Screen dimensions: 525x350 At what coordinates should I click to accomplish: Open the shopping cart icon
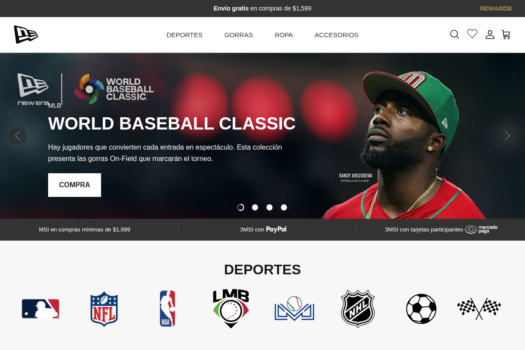click(506, 35)
